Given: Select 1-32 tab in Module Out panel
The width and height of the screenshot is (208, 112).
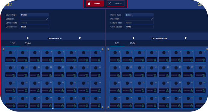Looking at the screenshot, I should point(117,43).
